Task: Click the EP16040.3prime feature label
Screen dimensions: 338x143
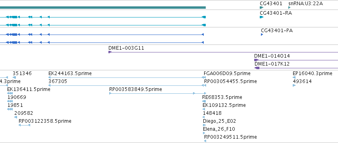Action: click(x=313, y=73)
